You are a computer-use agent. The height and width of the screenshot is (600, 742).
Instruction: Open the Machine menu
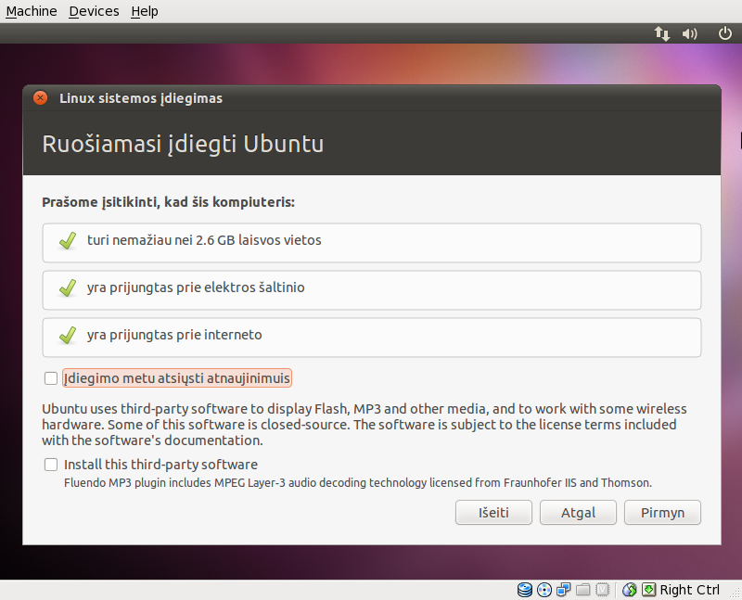(32, 11)
